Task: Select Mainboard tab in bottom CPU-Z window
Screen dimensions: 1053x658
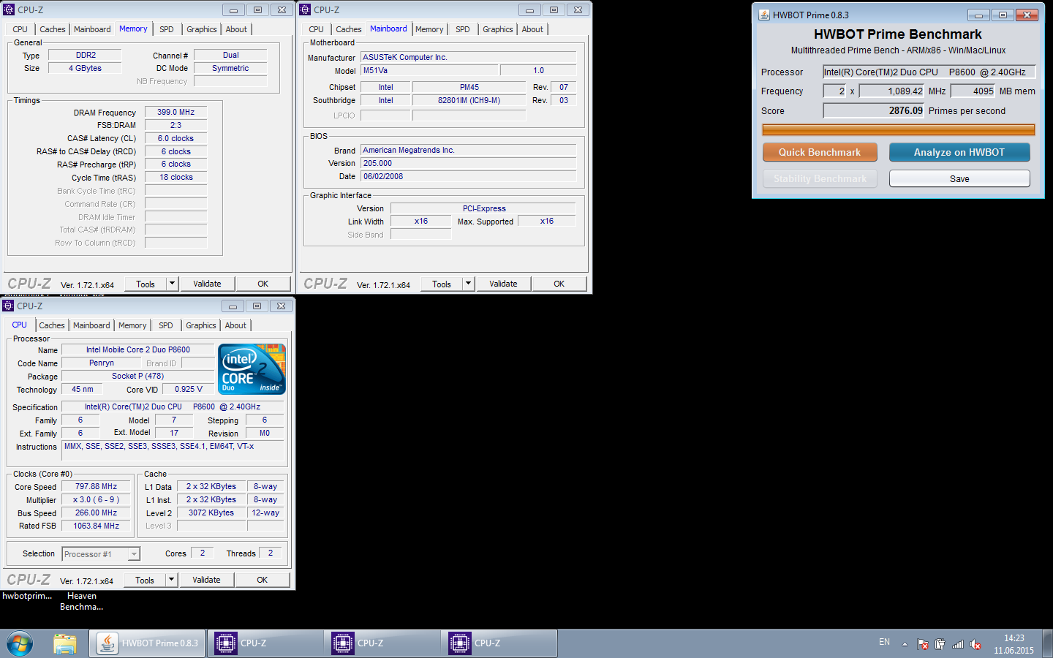Action: [x=91, y=325]
